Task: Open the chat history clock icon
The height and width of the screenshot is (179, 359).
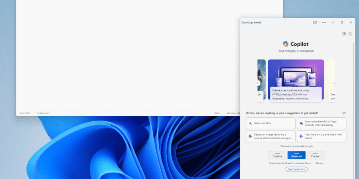Action: tap(350, 34)
